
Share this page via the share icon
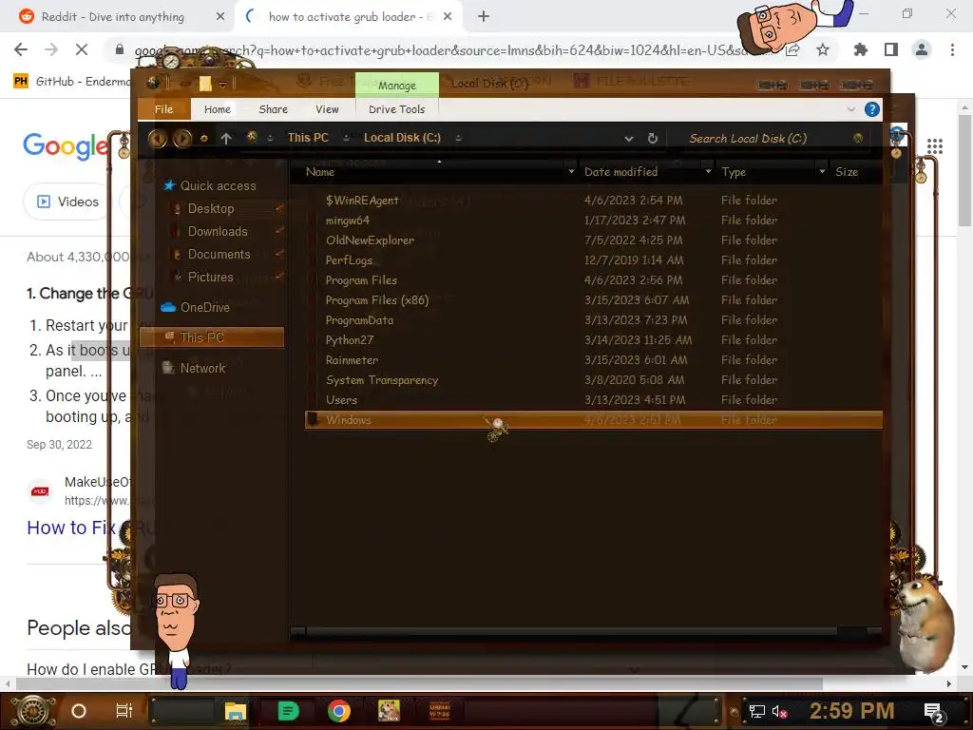click(x=793, y=49)
